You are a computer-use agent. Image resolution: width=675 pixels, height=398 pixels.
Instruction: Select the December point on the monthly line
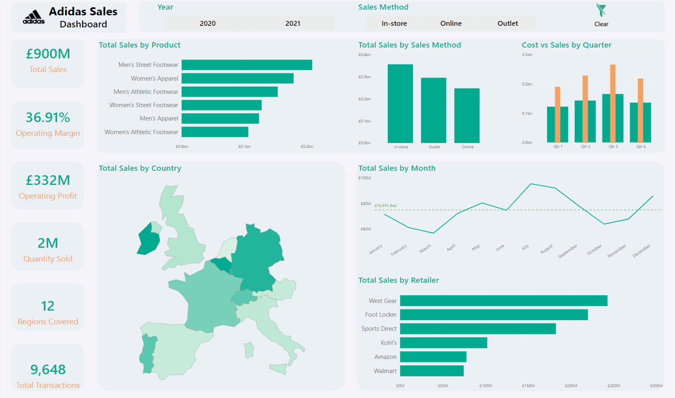(653, 196)
